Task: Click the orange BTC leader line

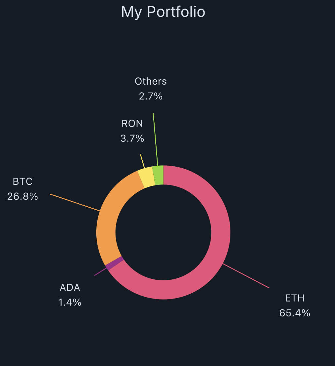Action: 75,202
